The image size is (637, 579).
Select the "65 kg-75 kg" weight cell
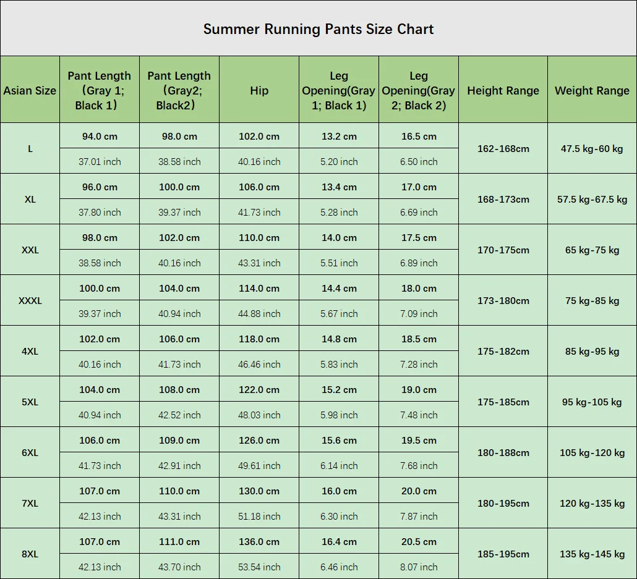tap(592, 250)
